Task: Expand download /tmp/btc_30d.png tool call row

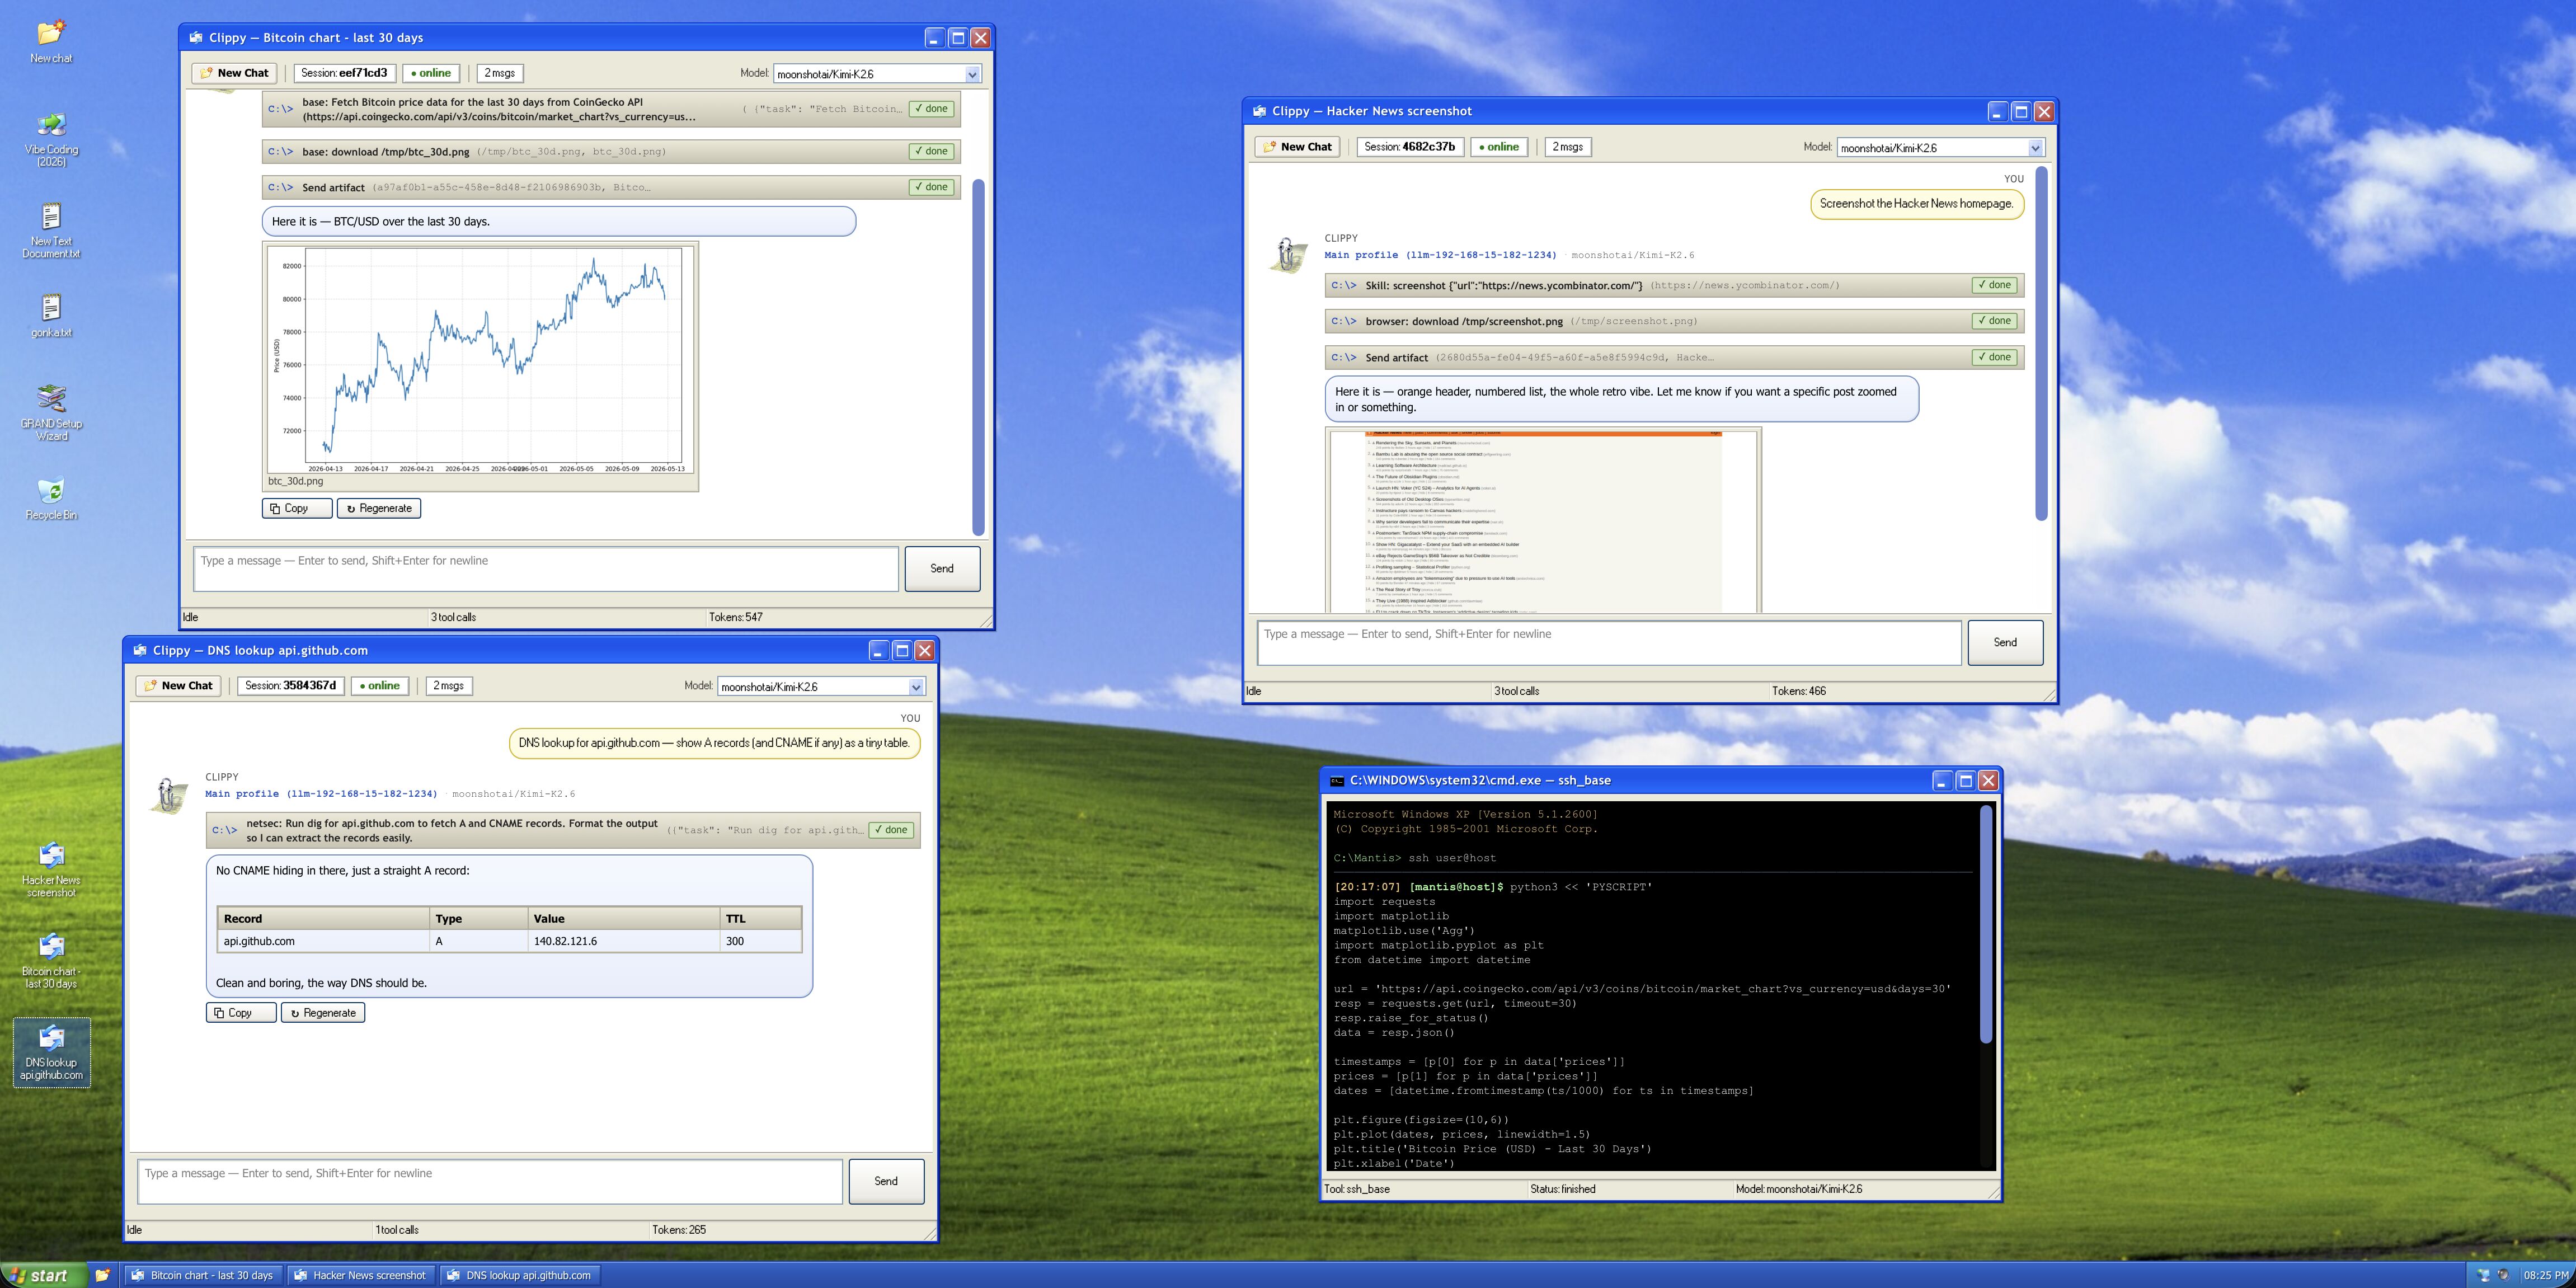Action: pyautogui.click(x=611, y=152)
